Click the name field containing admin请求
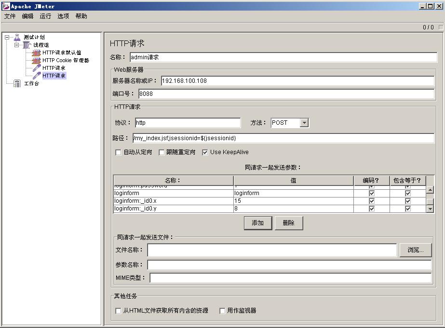The height and width of the screenshot is (328, 445). coord(283,57)
